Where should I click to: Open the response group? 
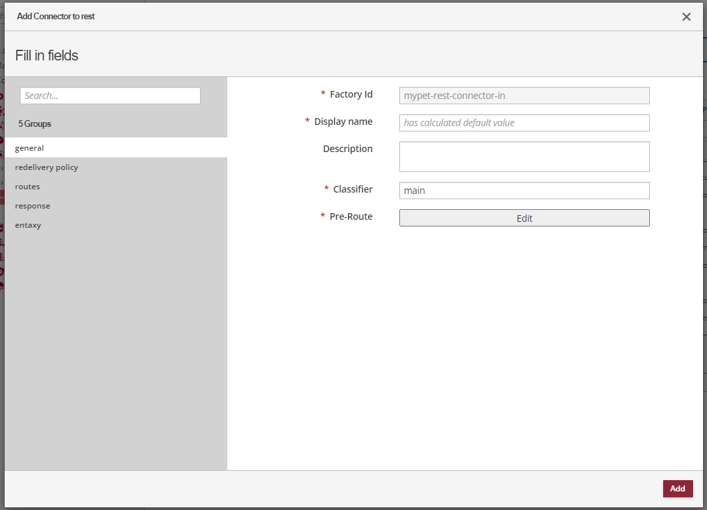[x=33, y=206]
